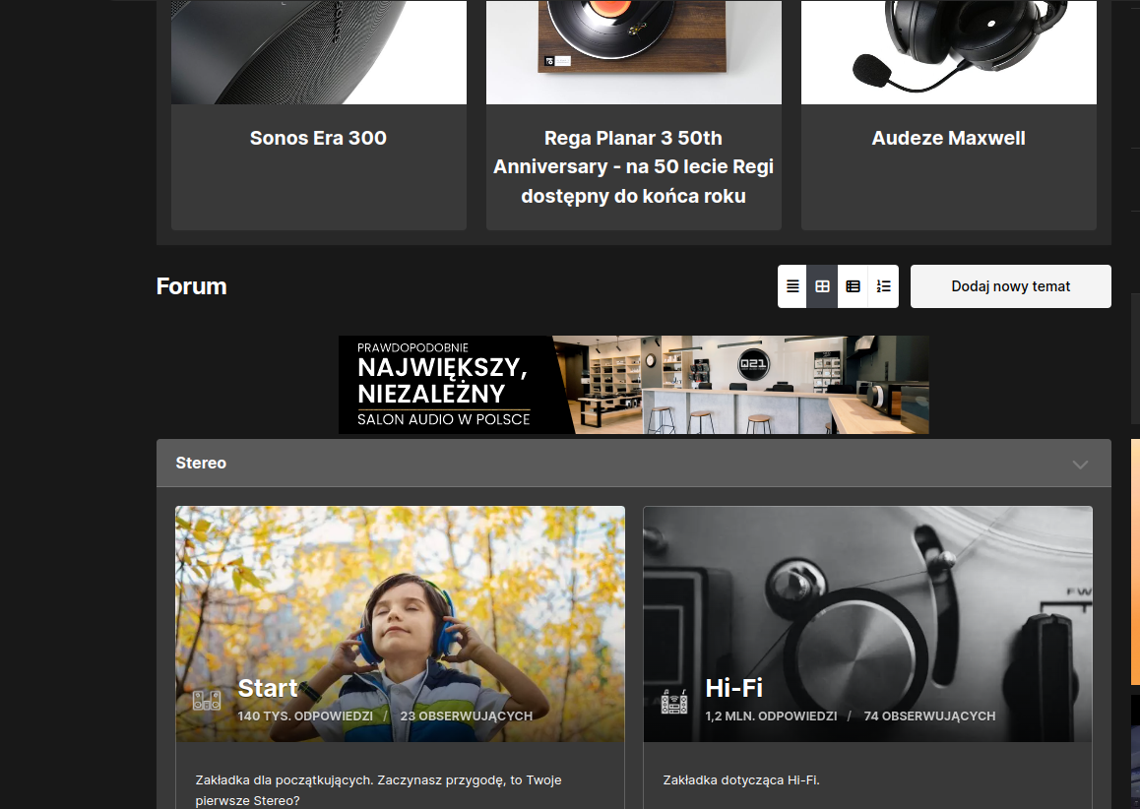Click the Dodaj nowy temat button
Viewport: 1140px width, 809px height.
pos(1011,286)
